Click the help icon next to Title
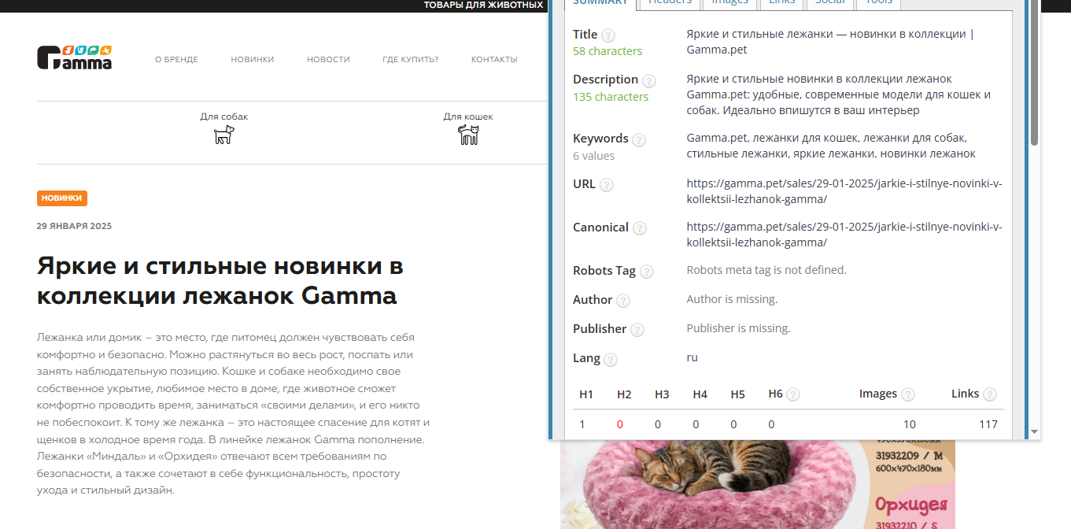This screenshot has height=529, width=1071. click(x=608, y=35)
